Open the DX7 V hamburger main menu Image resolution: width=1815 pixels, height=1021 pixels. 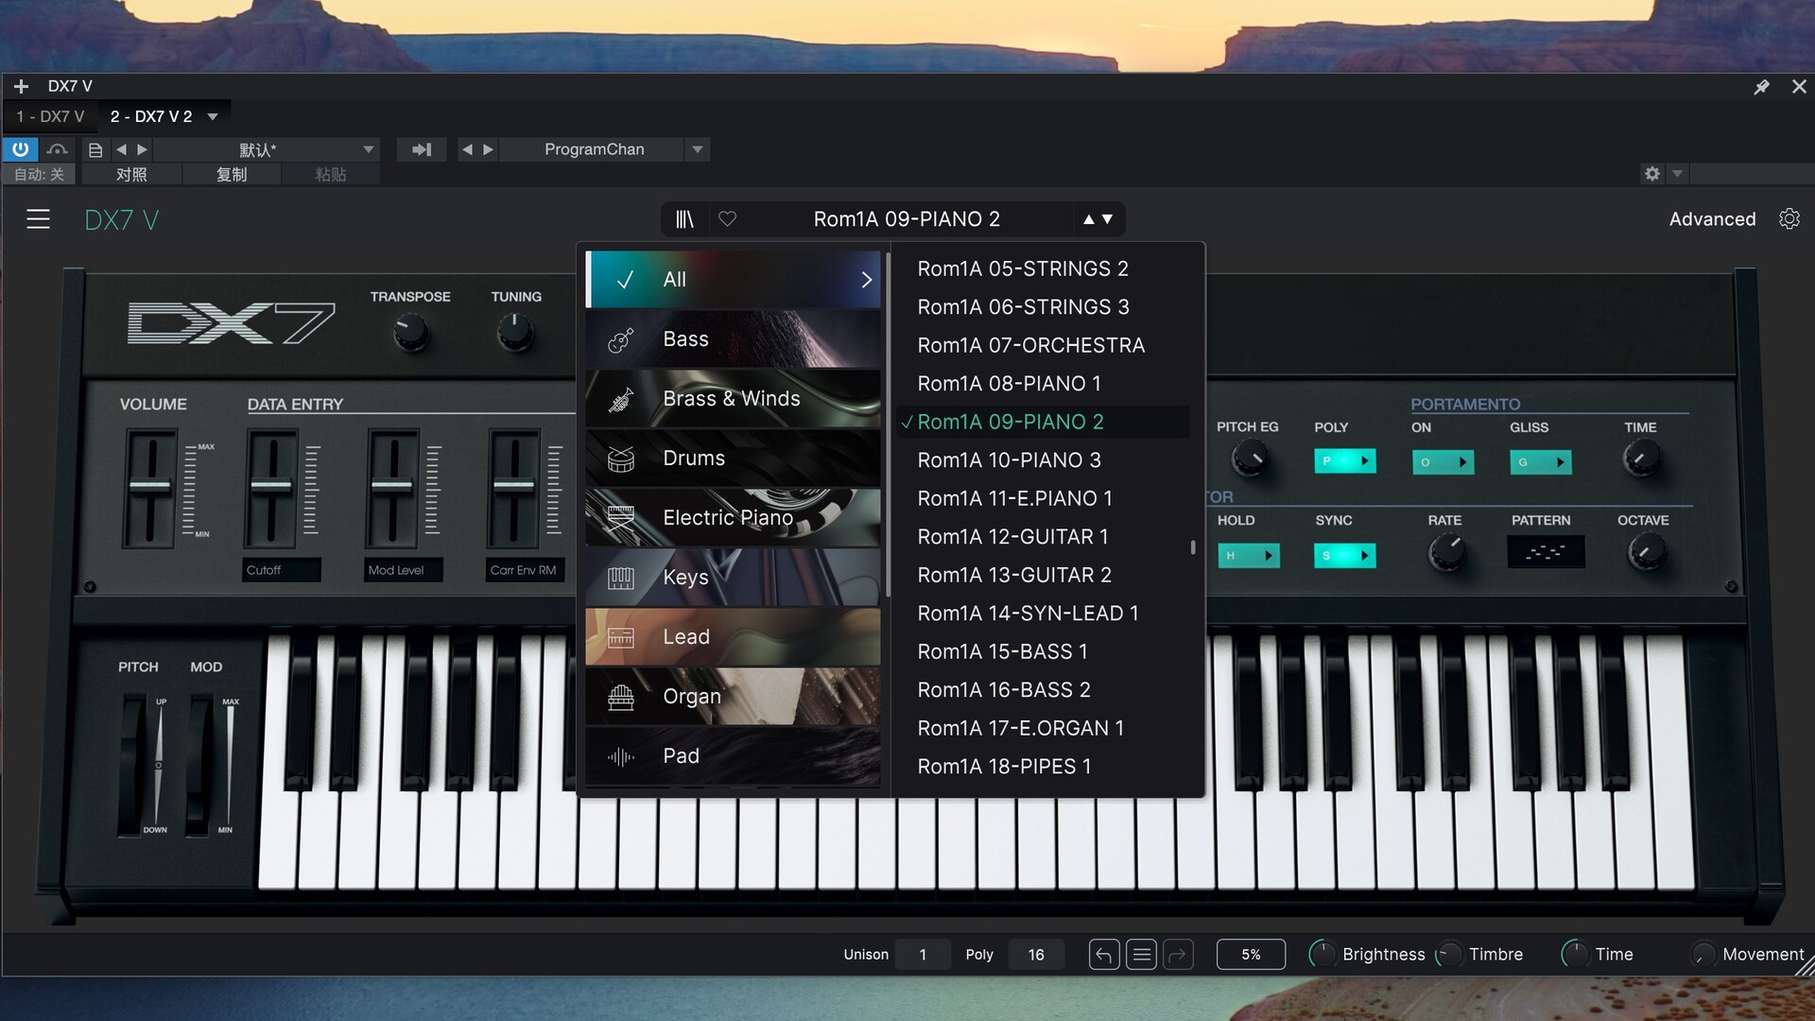[38, 219]
